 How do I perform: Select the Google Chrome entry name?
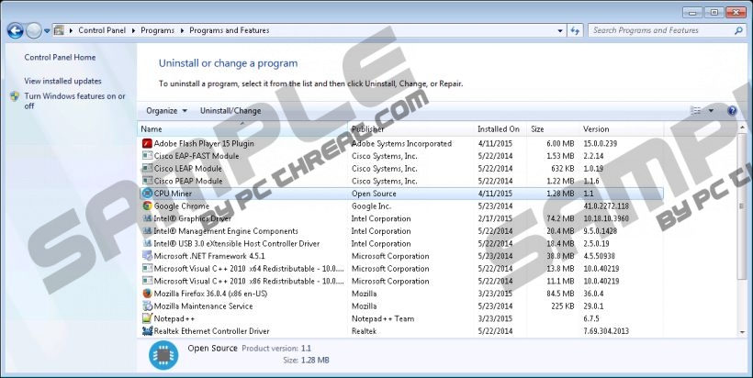click(x=182, y=206)
